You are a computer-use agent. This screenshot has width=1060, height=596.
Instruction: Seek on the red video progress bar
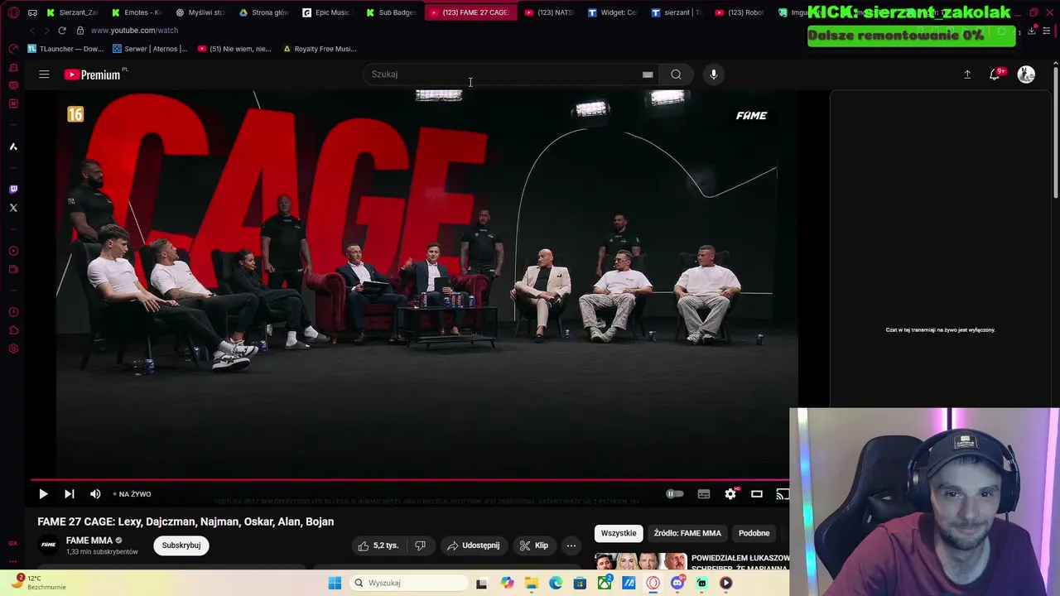coord(410,480)
